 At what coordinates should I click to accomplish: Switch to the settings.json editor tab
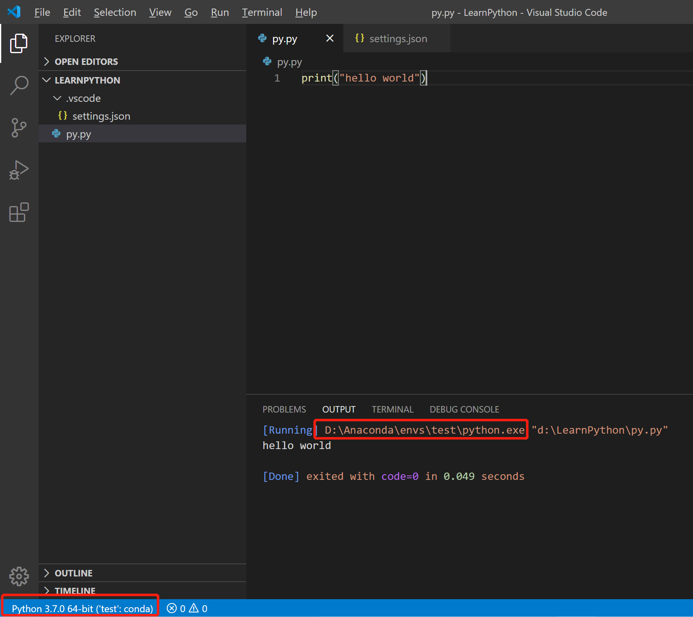(397, 39)
